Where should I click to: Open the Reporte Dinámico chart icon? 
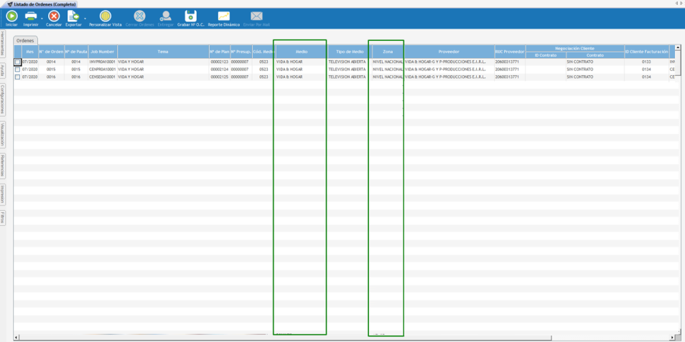point(223,16)
